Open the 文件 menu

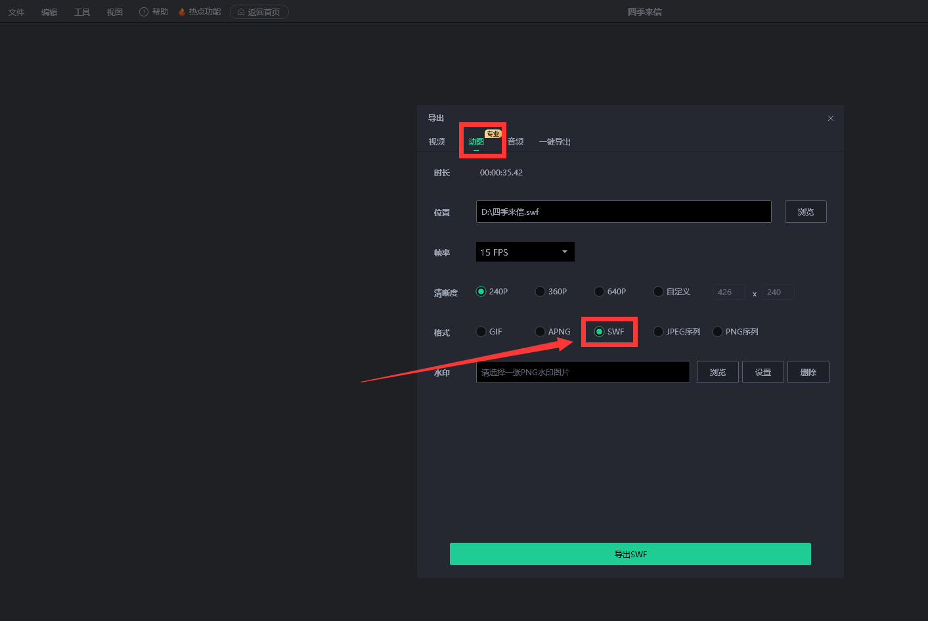tap(16, 12)
